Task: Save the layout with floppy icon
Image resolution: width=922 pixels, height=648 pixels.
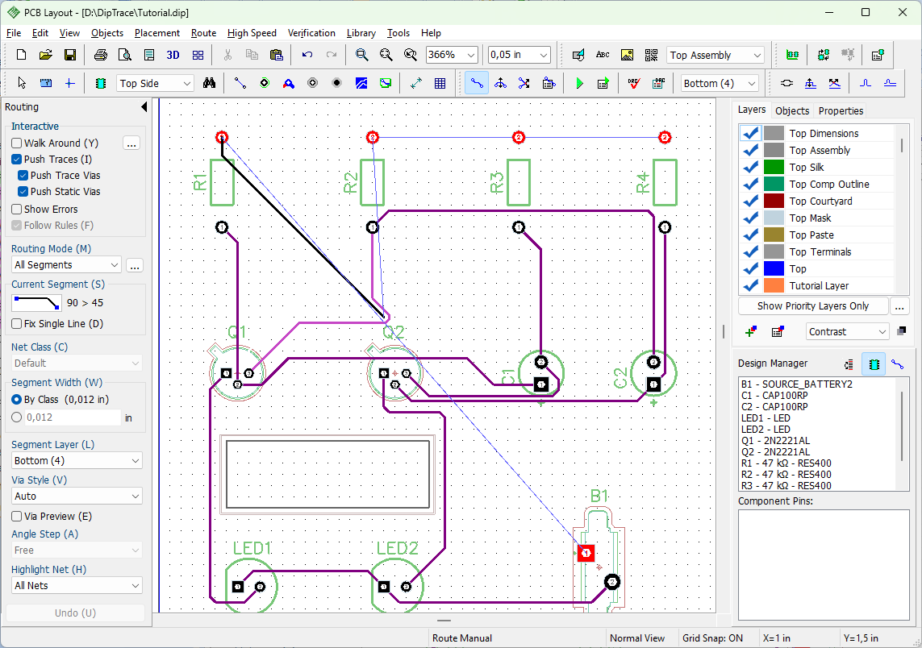Action: pos(69,55)
